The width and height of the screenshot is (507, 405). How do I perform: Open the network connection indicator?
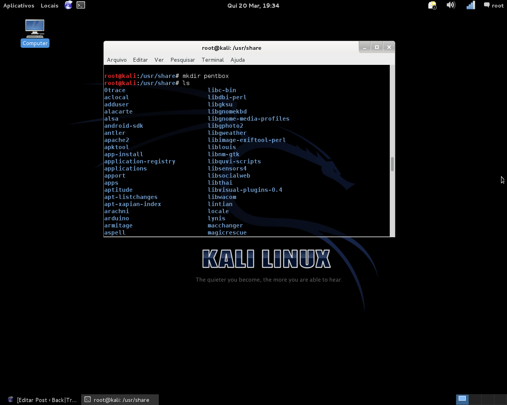[x=471, y=5]
